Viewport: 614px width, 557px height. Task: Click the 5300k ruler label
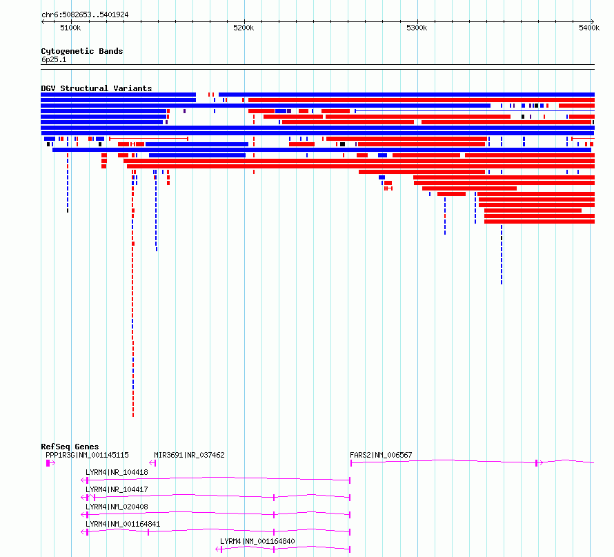coord(417,28)
